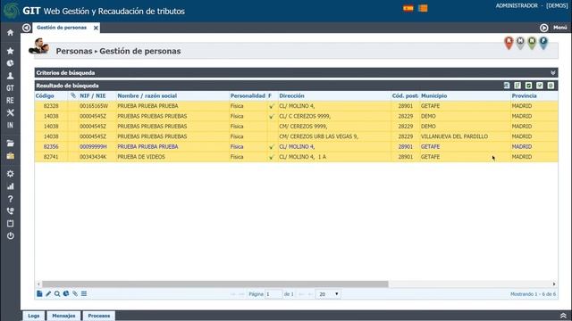Select the PRUEBA DE VIDEOS row
The image size is (572, 321).
[x=296, y=157]
